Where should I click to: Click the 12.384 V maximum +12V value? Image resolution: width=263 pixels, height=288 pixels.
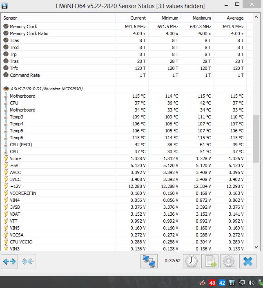coord(202,186)
